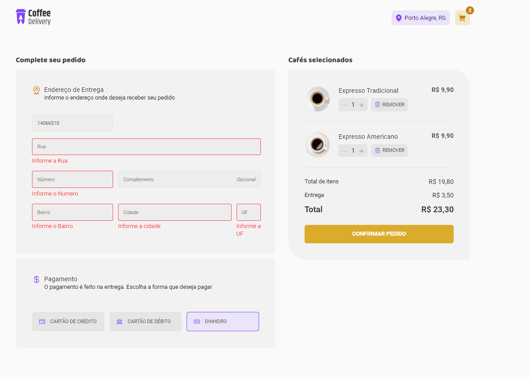Click the trash icon to remove Expresso Americano
529x379 pixels.
pyautogui.click(x=378, y=150)
